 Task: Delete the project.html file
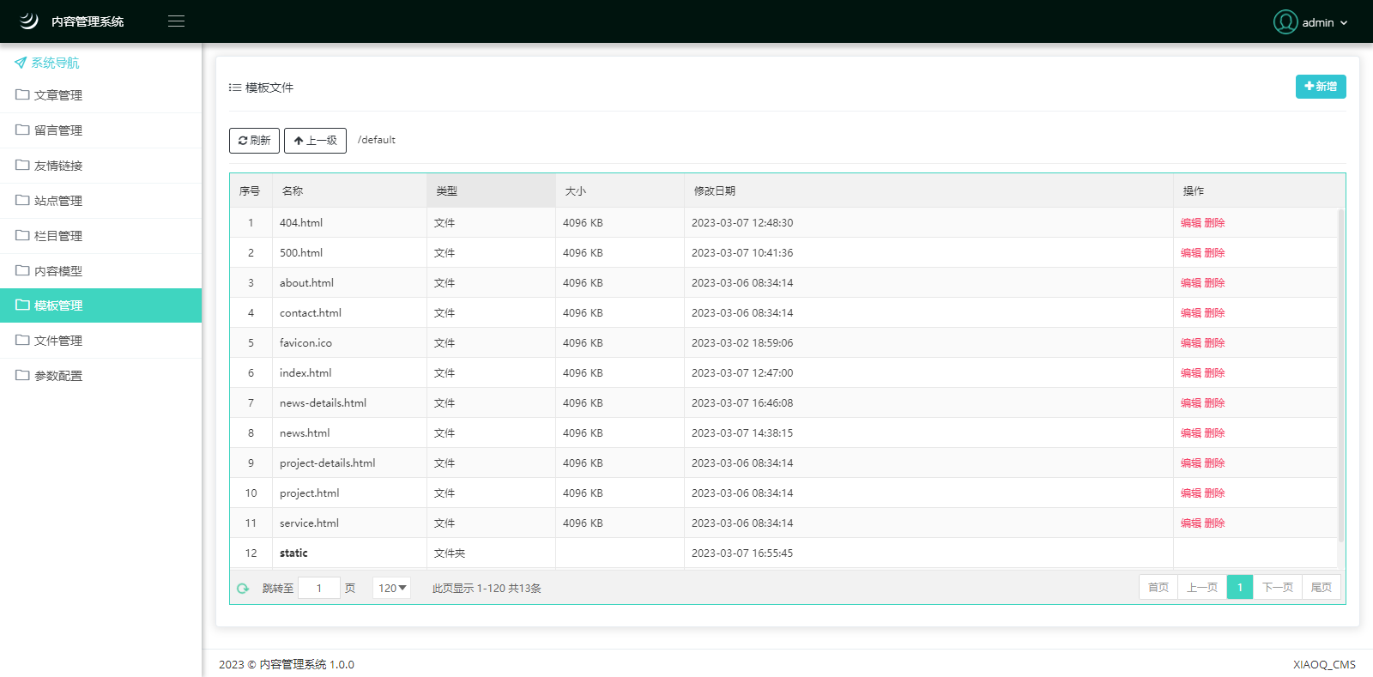tap(1214, 493)
